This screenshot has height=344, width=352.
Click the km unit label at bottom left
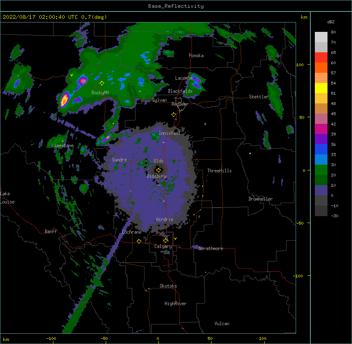[6, 339]
